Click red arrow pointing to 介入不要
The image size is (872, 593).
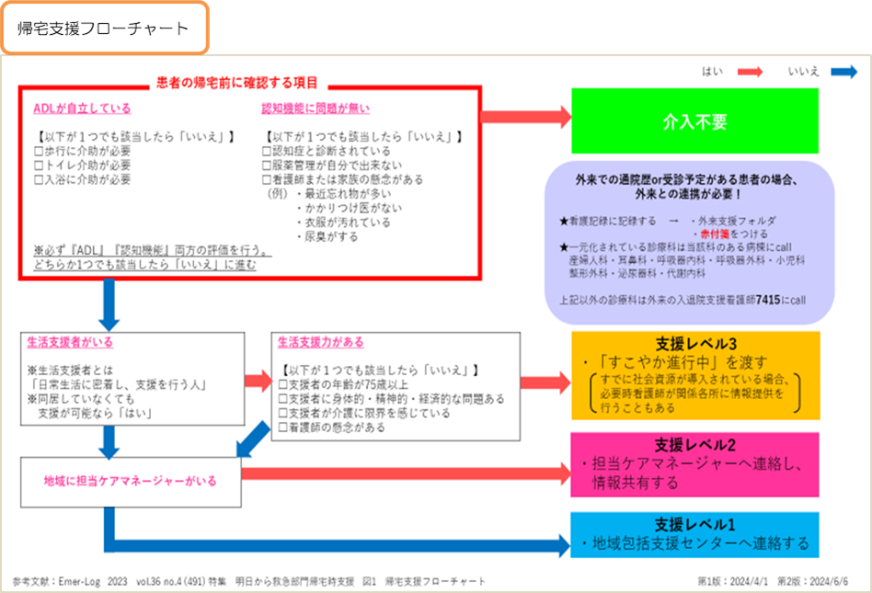(522, 117)
